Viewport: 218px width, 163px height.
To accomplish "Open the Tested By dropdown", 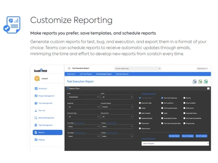I will (83, 107).
